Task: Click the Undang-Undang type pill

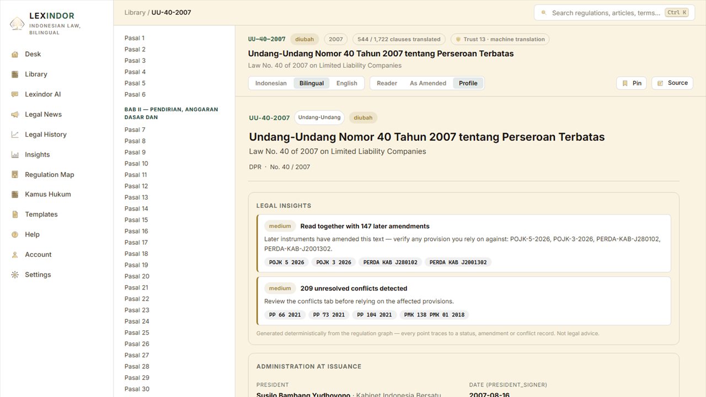Action: point(319,117)
